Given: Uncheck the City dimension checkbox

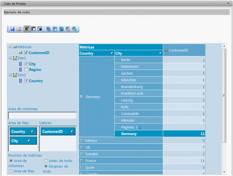Looking at the screenshot, I should pos(26,64).
